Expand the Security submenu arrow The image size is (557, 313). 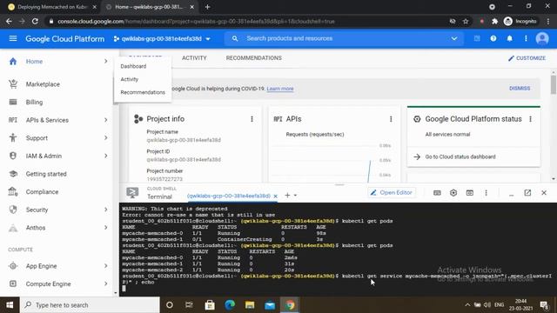105,210
